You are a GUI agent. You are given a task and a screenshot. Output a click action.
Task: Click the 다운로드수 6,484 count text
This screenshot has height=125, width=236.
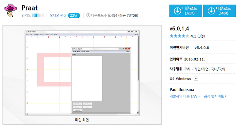click(x=104, y=15)
